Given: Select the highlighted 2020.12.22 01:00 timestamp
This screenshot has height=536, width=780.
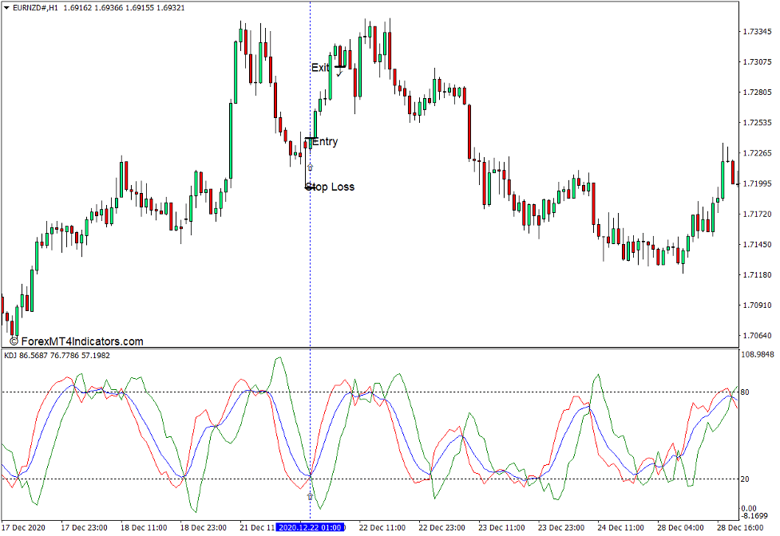Looking at the screenshot, I should click(311, 526).
